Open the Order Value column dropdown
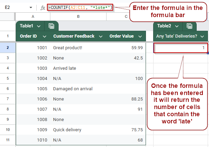The image size is (209, 147). 140,36
